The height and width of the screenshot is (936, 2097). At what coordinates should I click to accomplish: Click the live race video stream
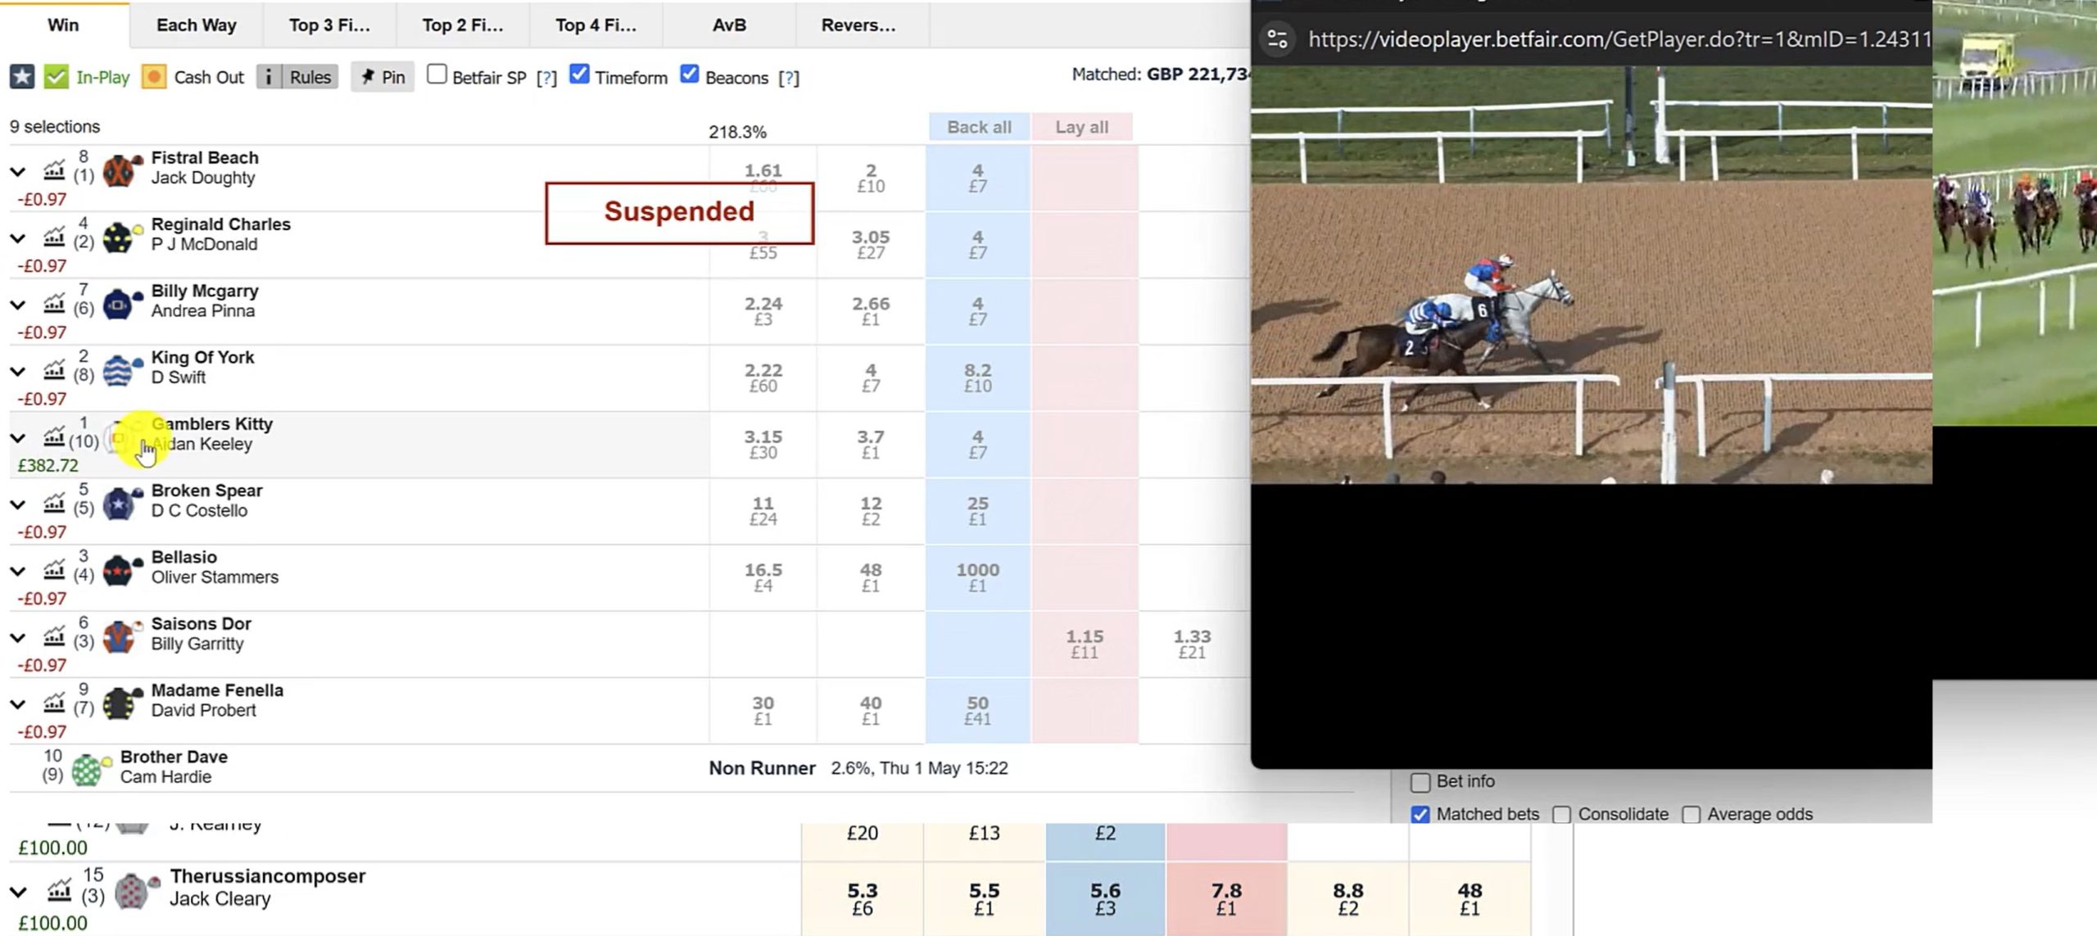coord(1591,274)
